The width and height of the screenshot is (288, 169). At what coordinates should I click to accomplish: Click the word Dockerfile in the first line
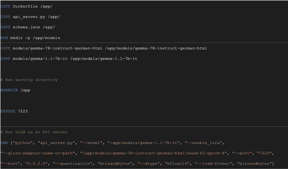[x=25, y=6]
